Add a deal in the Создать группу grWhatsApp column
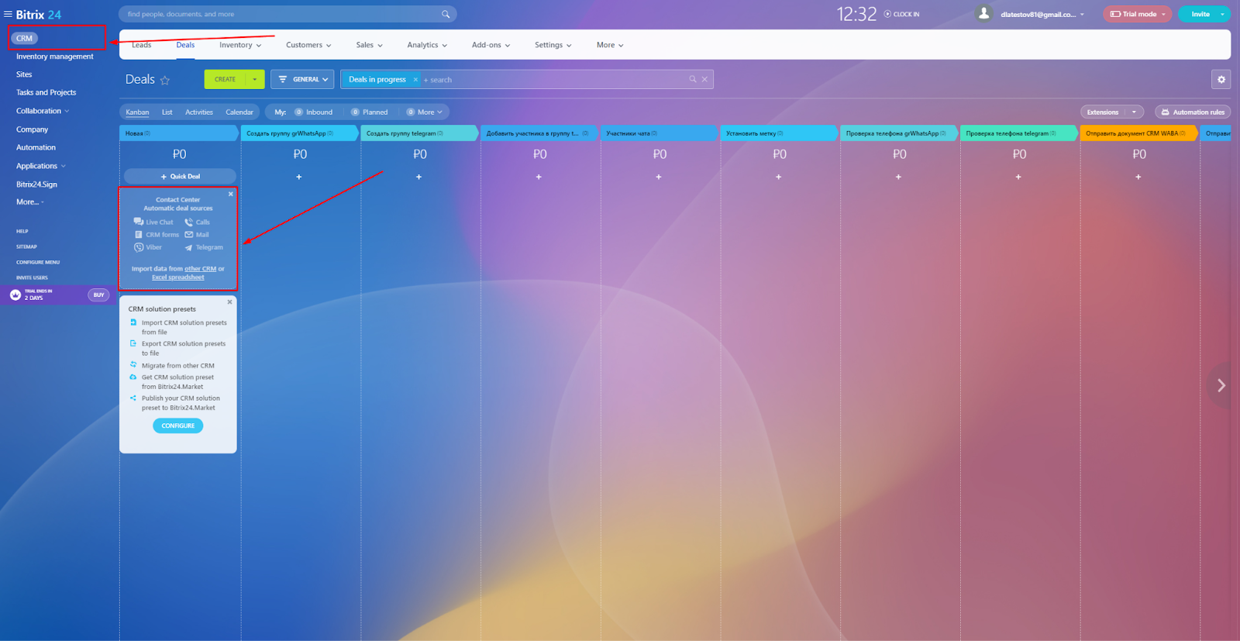 299,177
